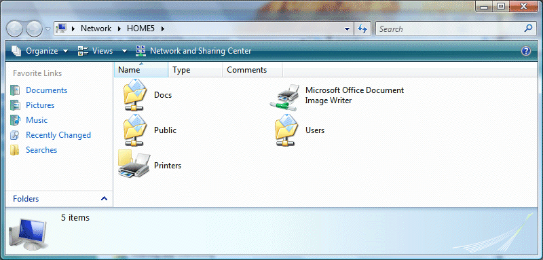The height and width of the screenshot is (260, 543).
Task: Go to Pictures favorite link
Action: coord(40,105)
